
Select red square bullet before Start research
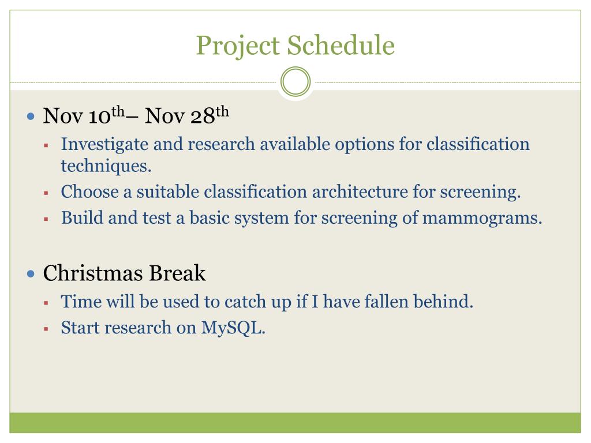pyautogui.click(x=46, y=329)
